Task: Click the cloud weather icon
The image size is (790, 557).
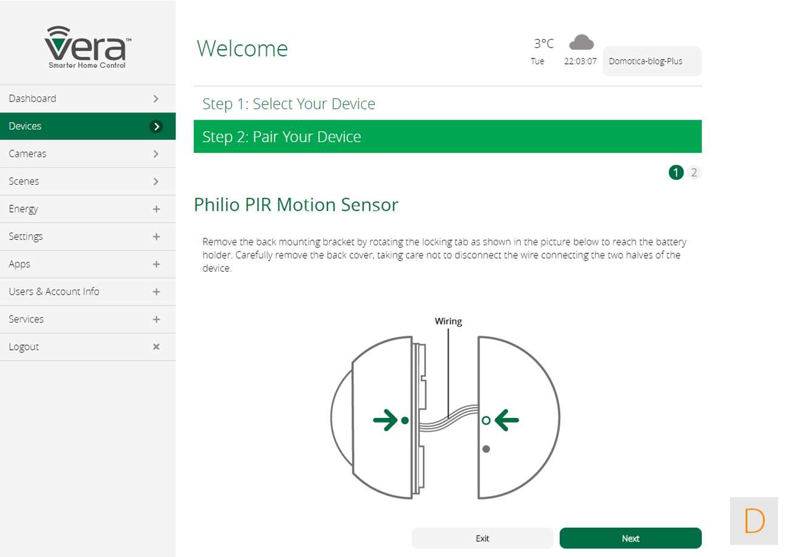Action: click(x=581, y=43)
